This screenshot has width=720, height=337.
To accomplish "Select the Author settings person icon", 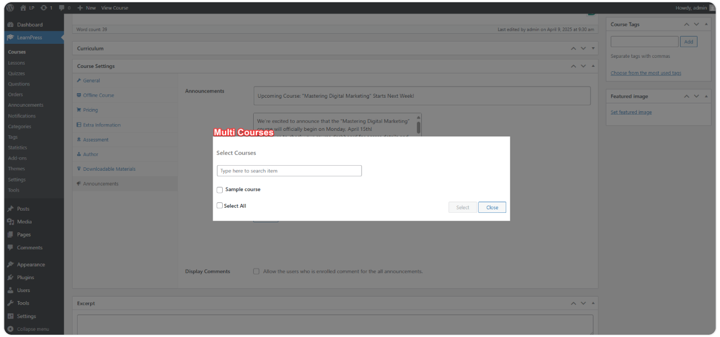I will coord(79,154).
